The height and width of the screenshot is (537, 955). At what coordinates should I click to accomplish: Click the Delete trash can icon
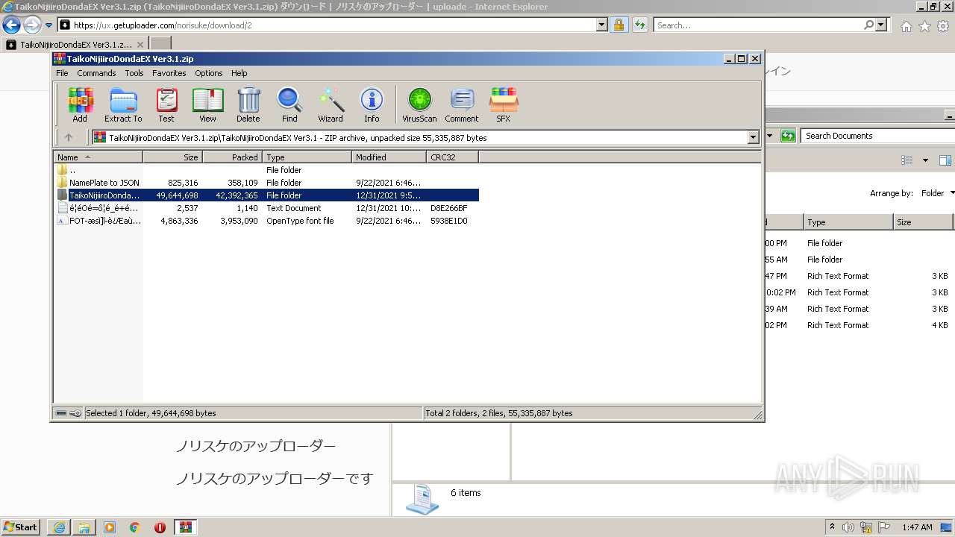(248, 105)
